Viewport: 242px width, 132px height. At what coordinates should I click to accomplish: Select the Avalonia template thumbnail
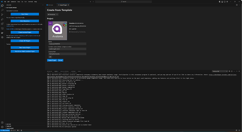(x=58, y=31)
